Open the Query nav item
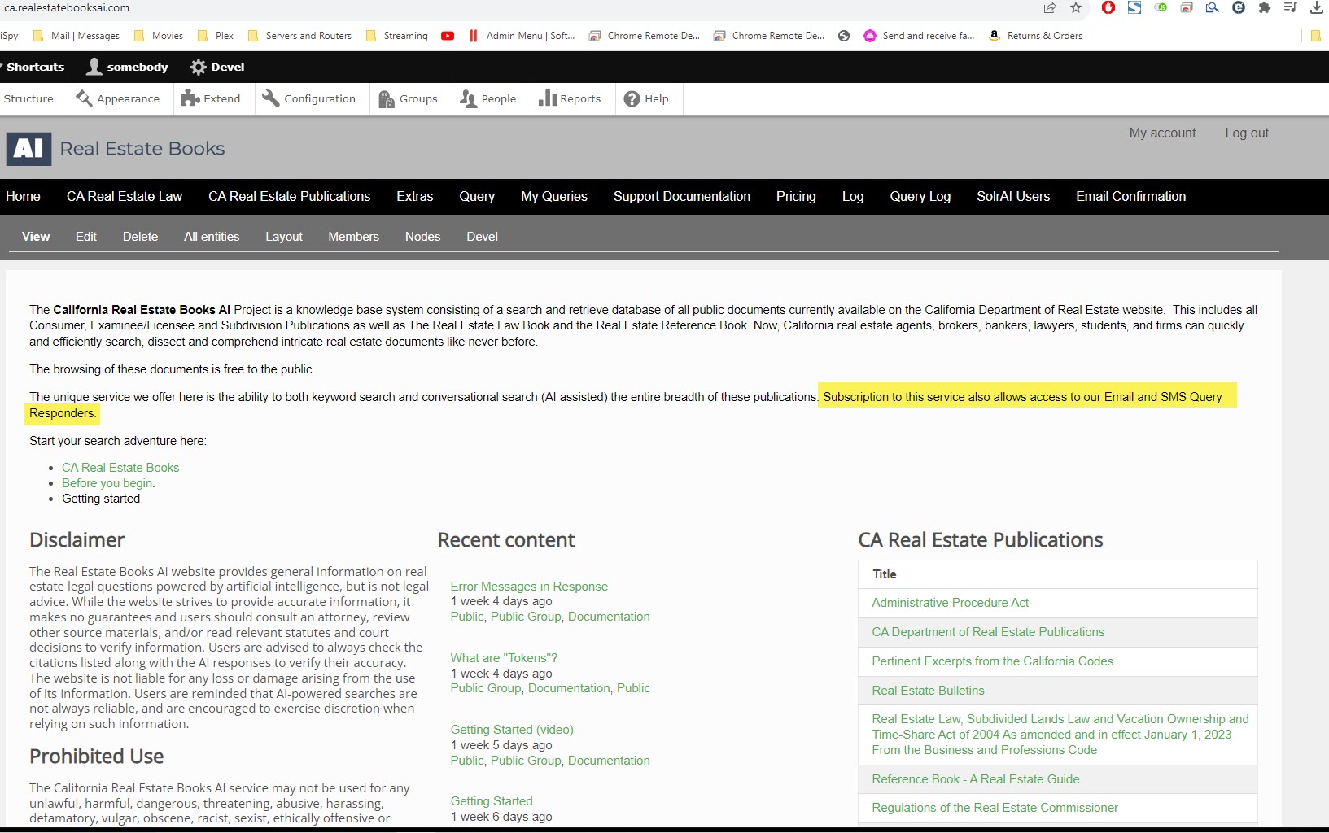The image size is (1329, 833). coord(477,196)
